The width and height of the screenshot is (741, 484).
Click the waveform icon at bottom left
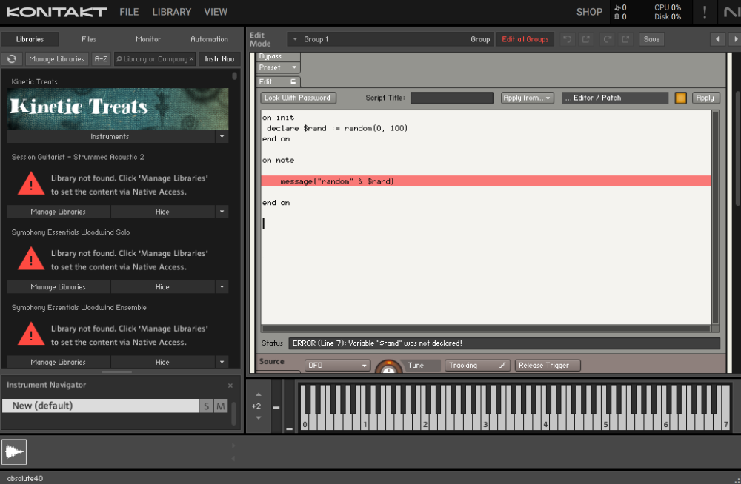14,452
